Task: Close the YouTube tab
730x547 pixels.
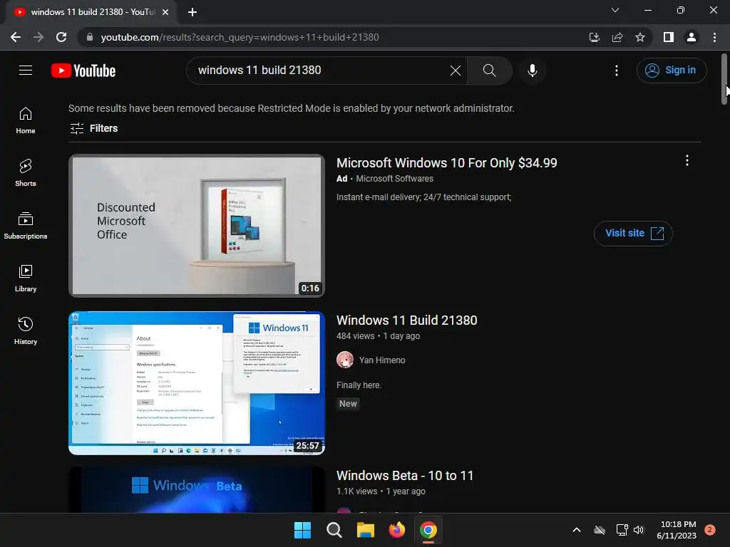Action: point(165,12)
